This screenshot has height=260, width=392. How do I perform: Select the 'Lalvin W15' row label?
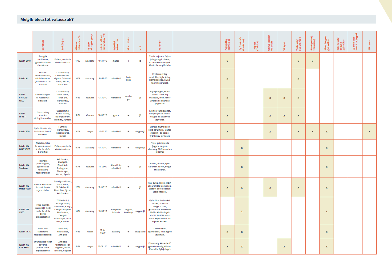[24, 131]
